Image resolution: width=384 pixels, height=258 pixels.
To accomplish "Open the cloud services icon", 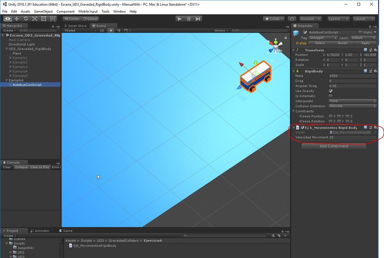I will point(292,19).
